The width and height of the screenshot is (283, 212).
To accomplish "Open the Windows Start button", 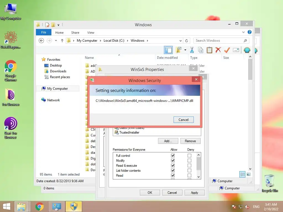I will 7,206.
